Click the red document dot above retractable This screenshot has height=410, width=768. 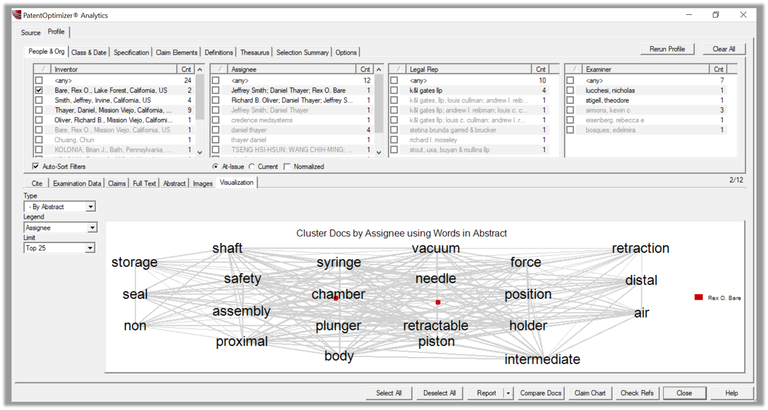tap(438, 303)
